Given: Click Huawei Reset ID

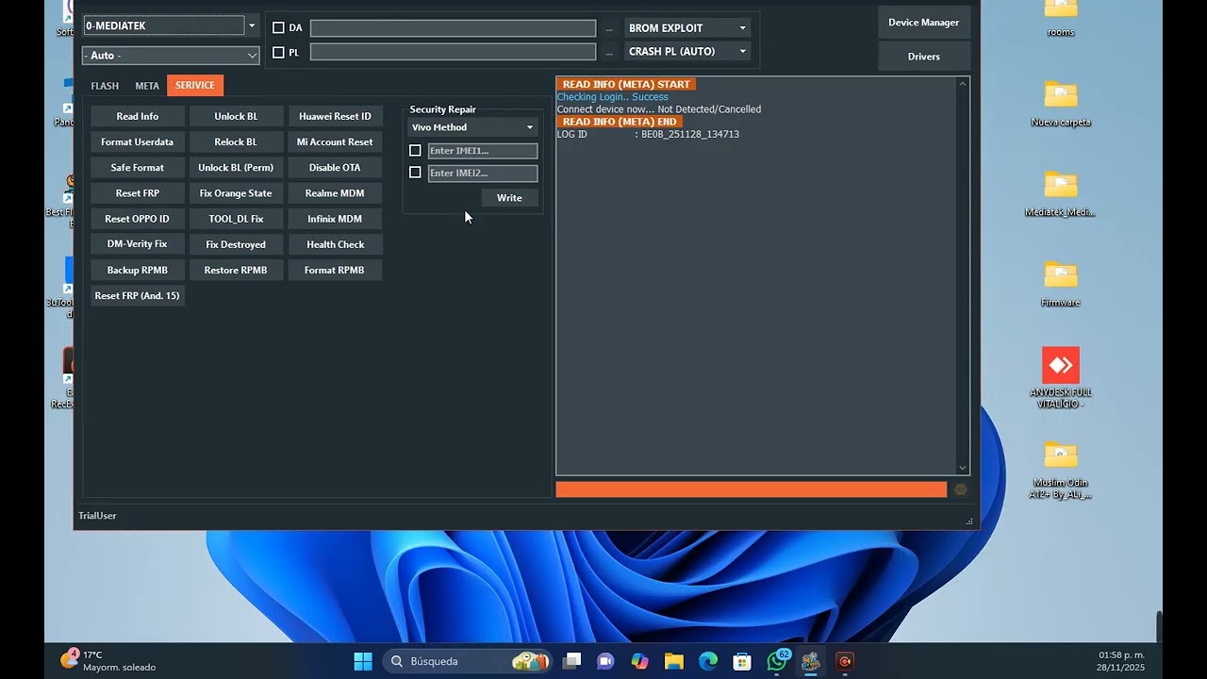Looking at the screenshot, I should pos(335,116).
